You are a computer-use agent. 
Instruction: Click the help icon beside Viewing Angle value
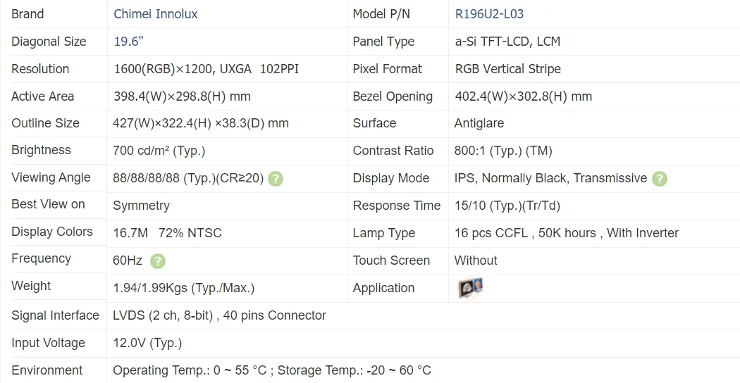click(276, 179)
